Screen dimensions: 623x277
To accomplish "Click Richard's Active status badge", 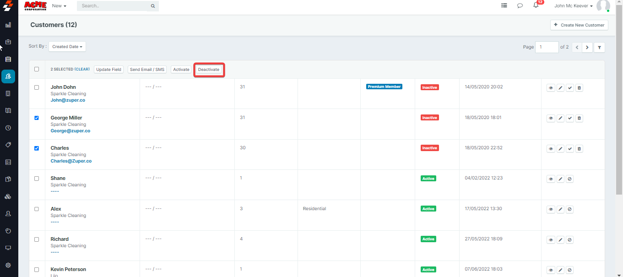I will tap(428, 239).
